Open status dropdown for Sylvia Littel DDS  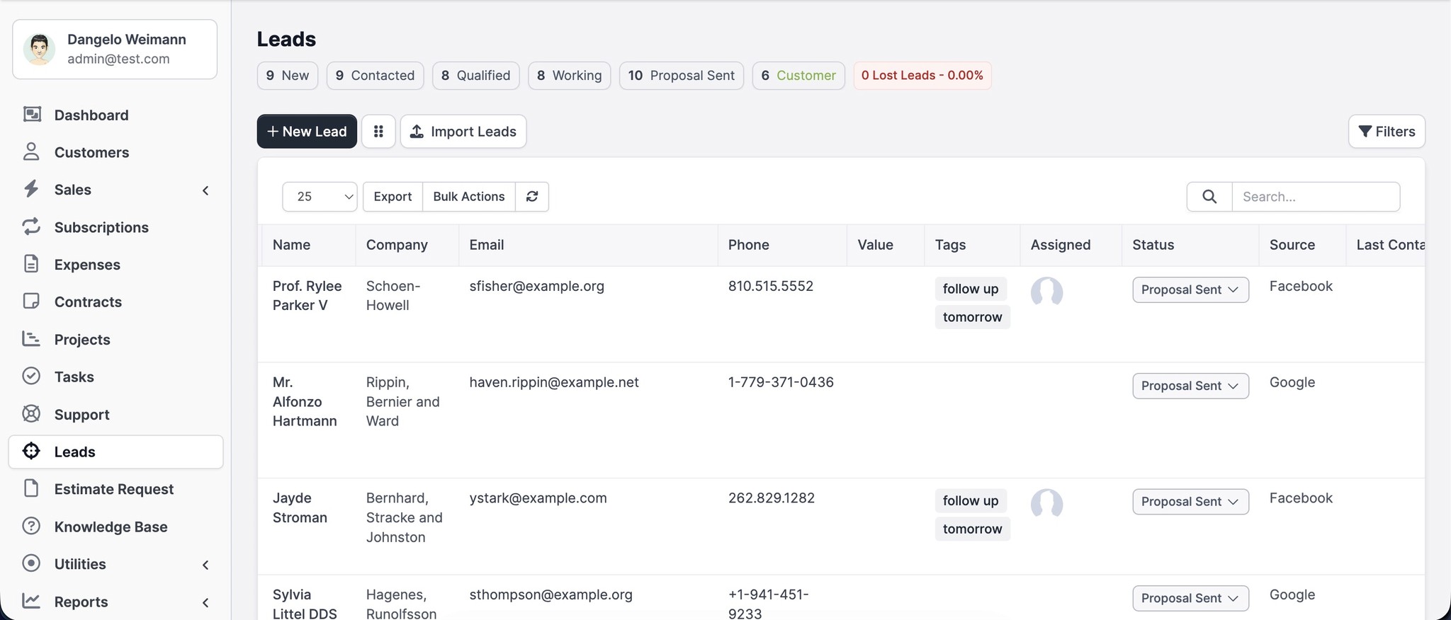pos(1190,598)
